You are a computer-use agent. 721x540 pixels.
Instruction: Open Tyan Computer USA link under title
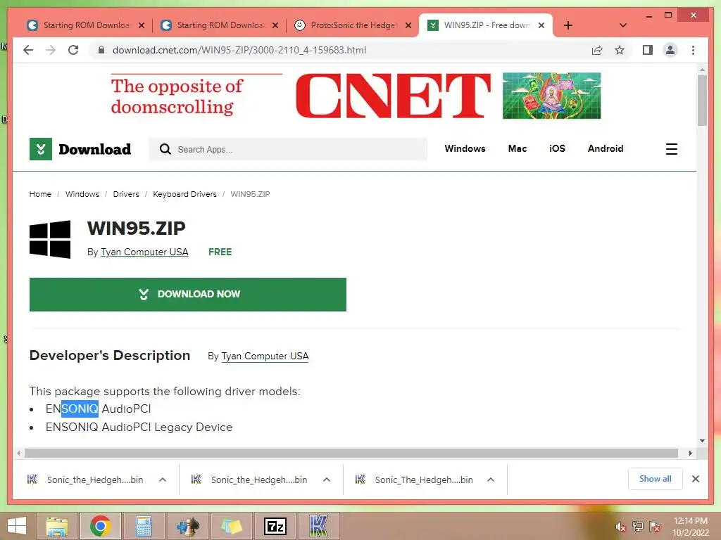[x=144, y=252]
